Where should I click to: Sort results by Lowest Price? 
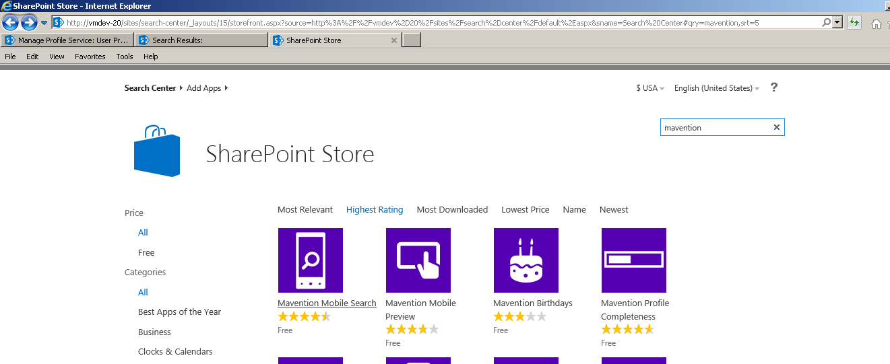tap(526, 210)
